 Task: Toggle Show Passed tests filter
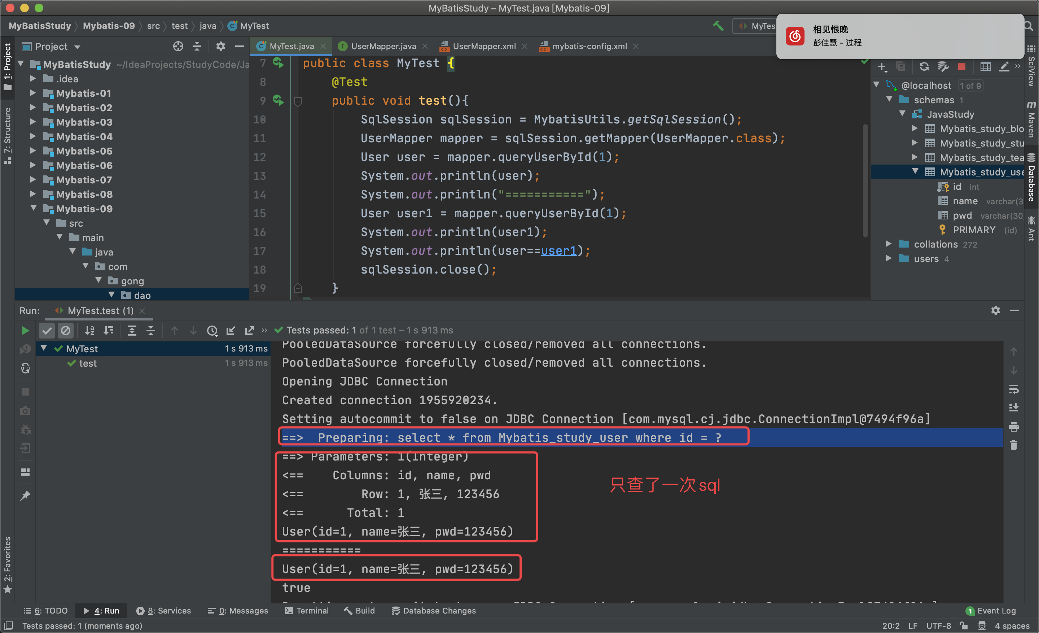[x=47, y=330]
